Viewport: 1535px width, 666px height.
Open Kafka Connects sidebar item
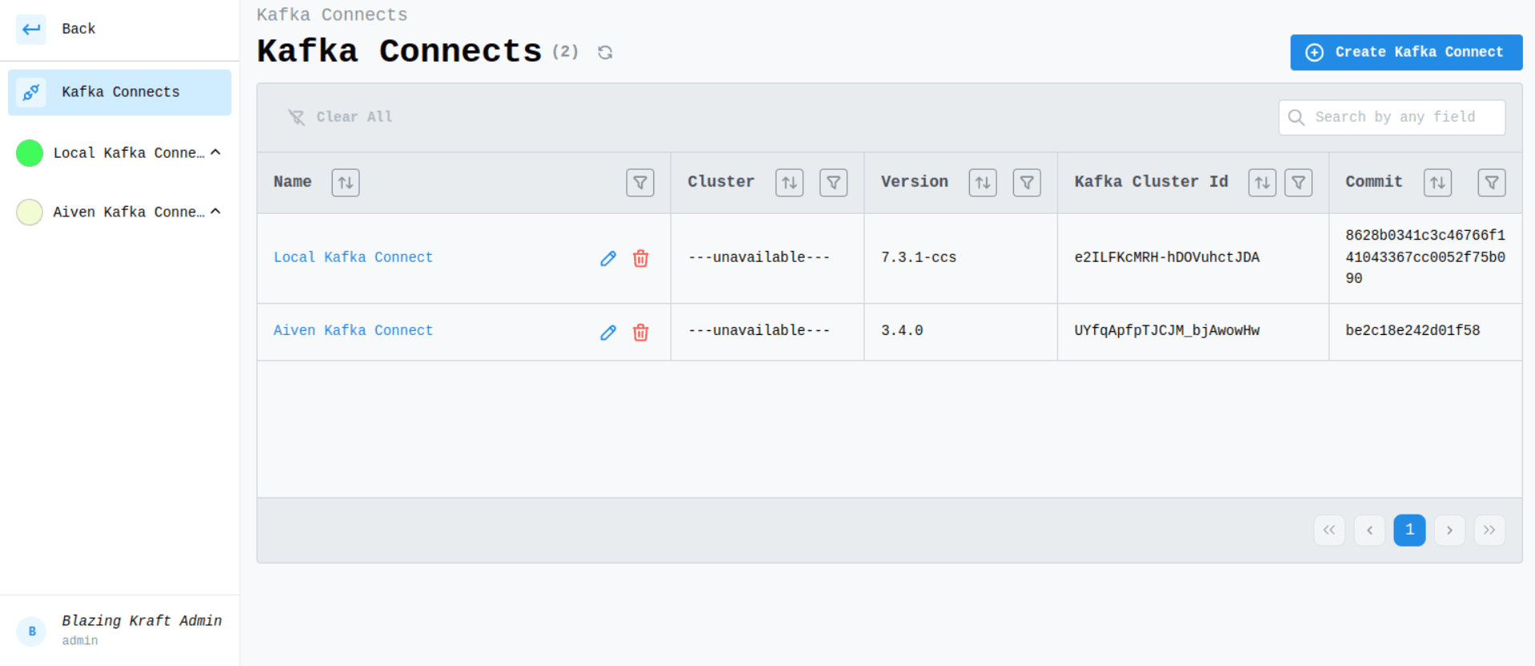[x=119, y=92]
